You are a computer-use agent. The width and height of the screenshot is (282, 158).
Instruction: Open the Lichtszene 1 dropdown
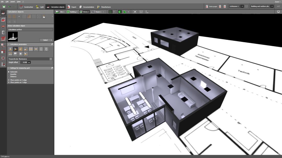click(x=242, y=6)
